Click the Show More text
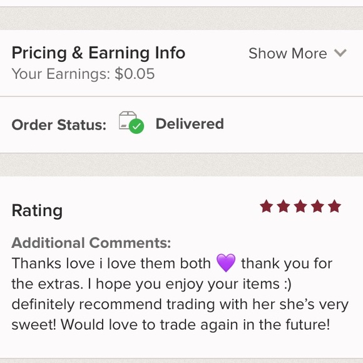The height and width of the screenshot is (363, 363). [x=287, y=53]
